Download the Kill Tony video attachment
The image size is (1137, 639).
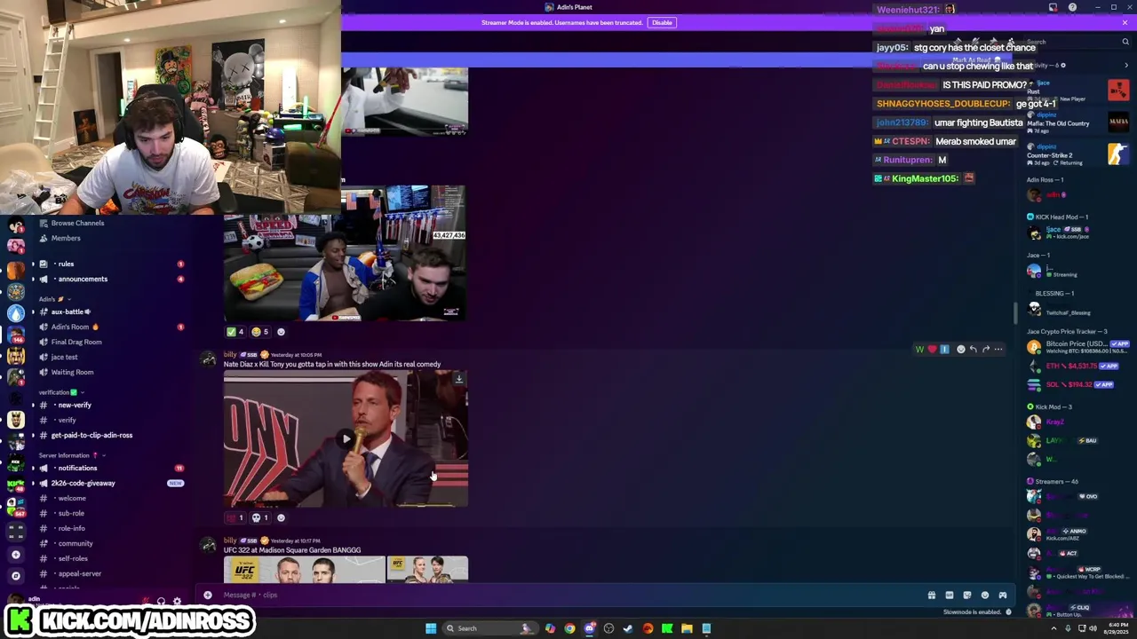(458, 380)
